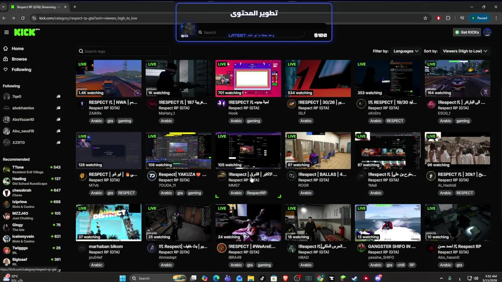Image resolution: width=502 pixels, height=282 pixels.
Task: Open the user profile avatar menu
Action: (487, 32)
